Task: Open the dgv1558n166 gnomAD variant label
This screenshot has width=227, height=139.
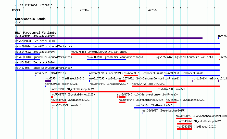Action: tap(185, 57)
